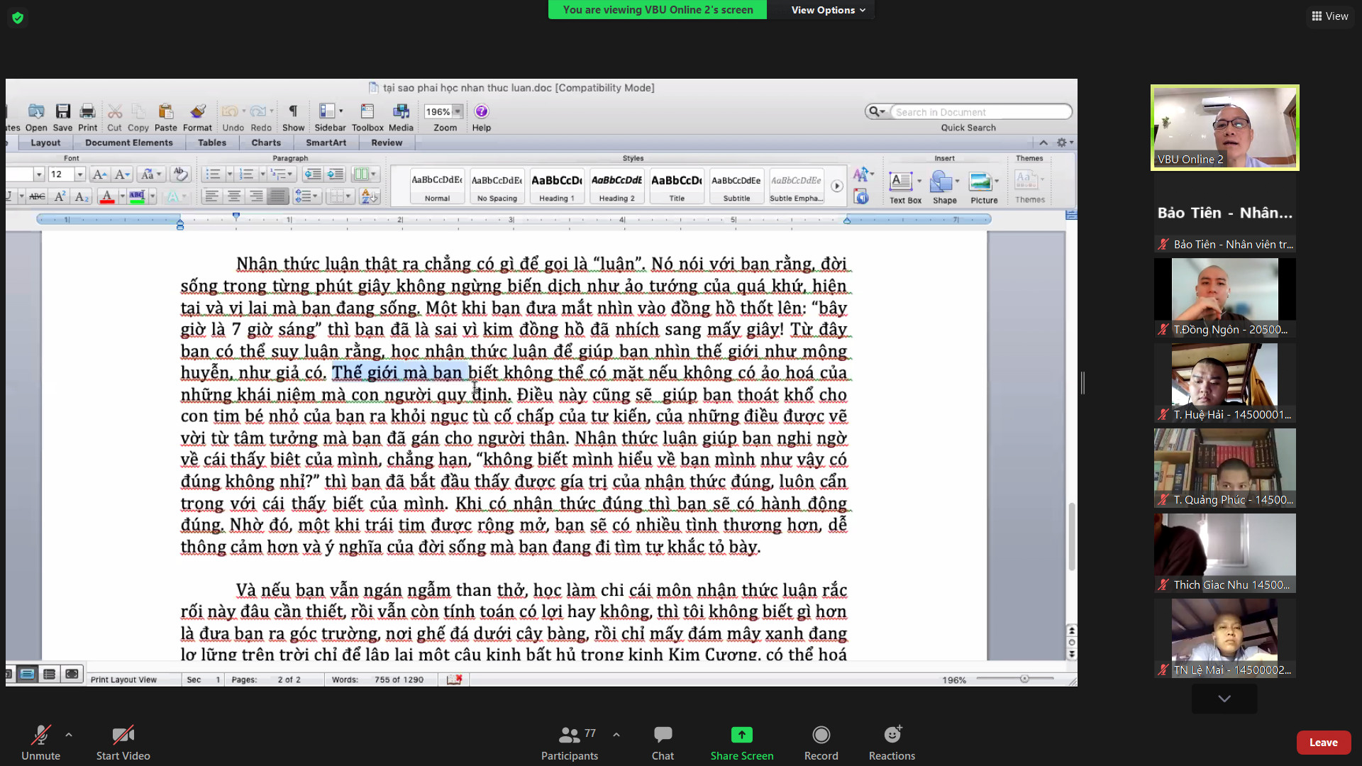This screenshot has width=1362, height=766.
Task: Collapse the ribbon with the up chevron
Action: 1043,143
